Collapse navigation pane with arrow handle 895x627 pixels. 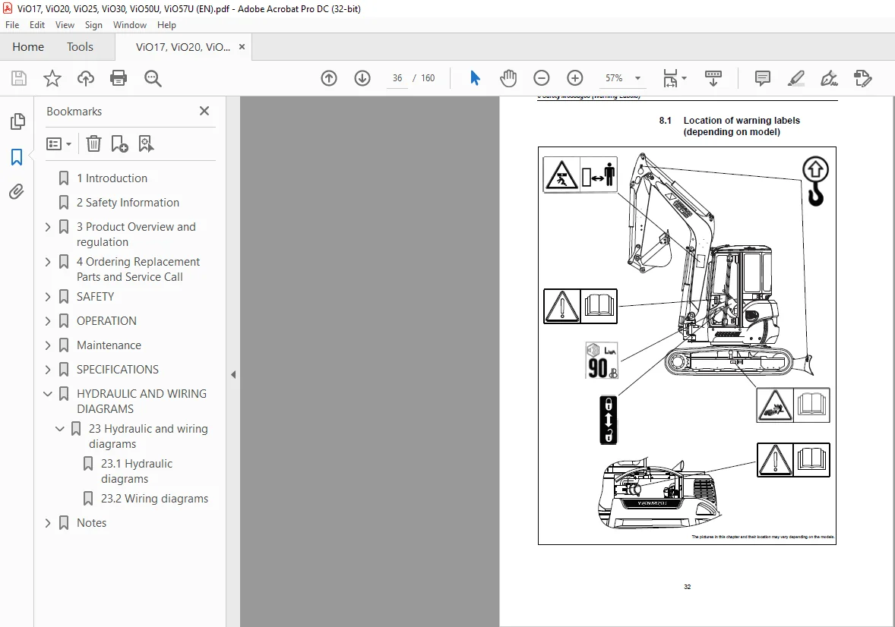click(x=233, y=375)
